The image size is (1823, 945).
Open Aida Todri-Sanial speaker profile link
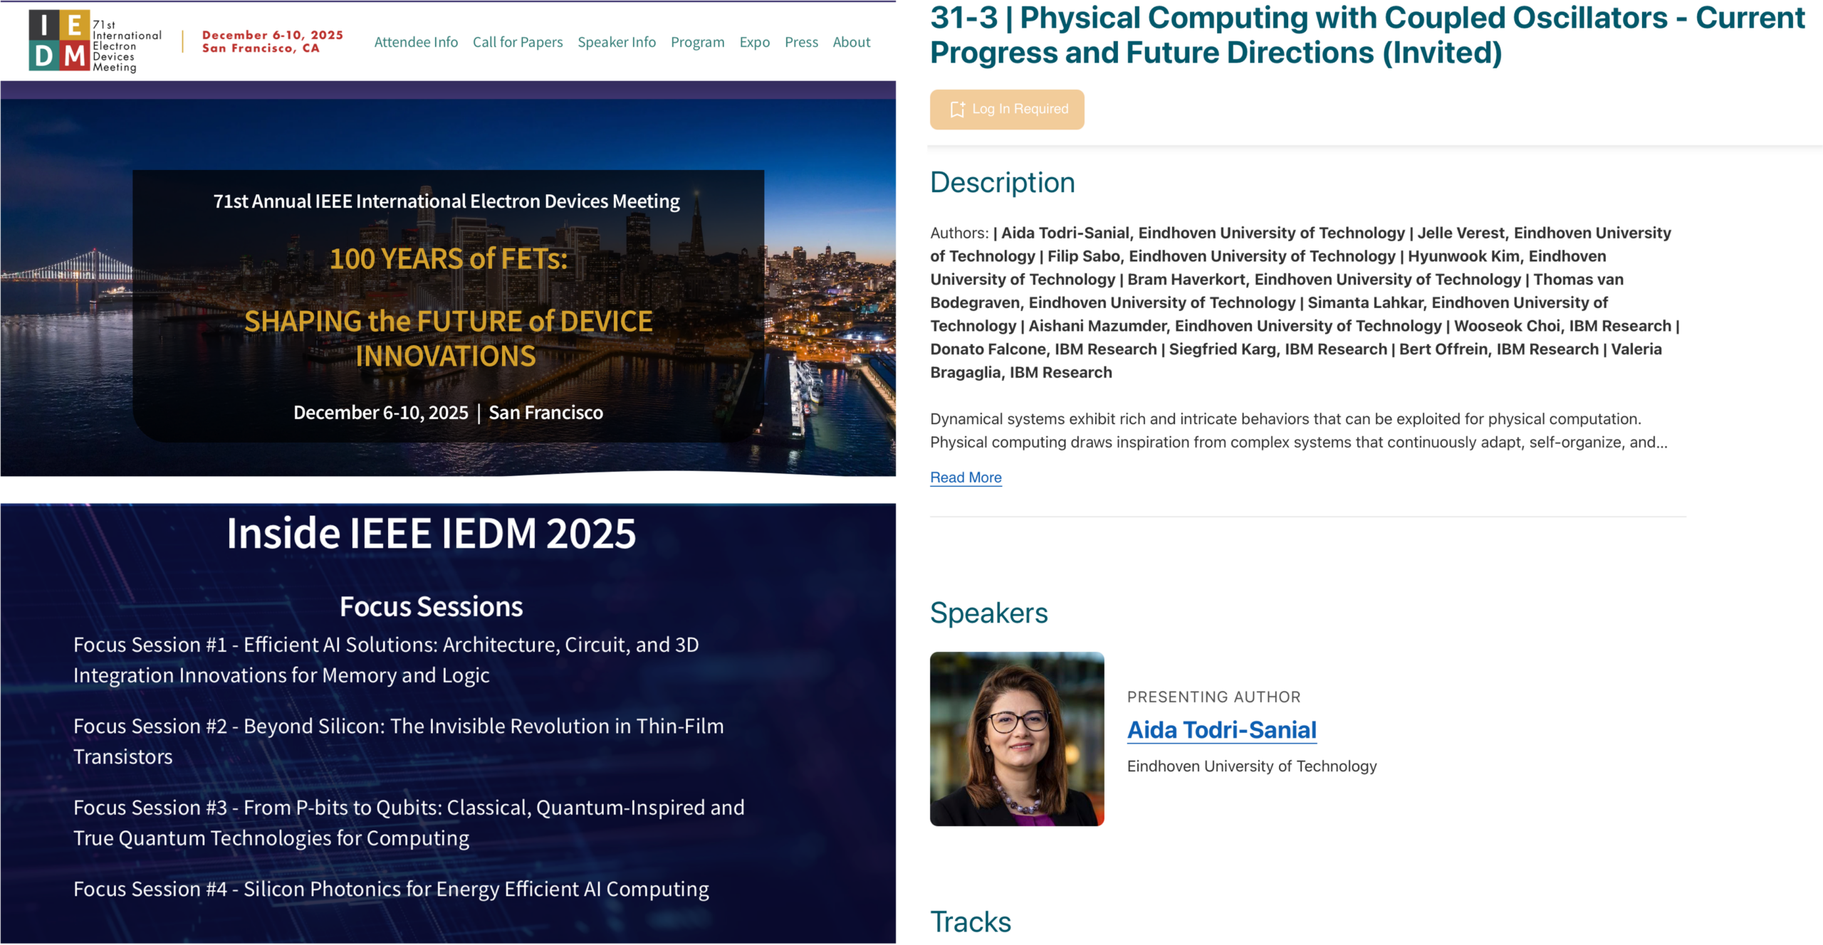1221,730
